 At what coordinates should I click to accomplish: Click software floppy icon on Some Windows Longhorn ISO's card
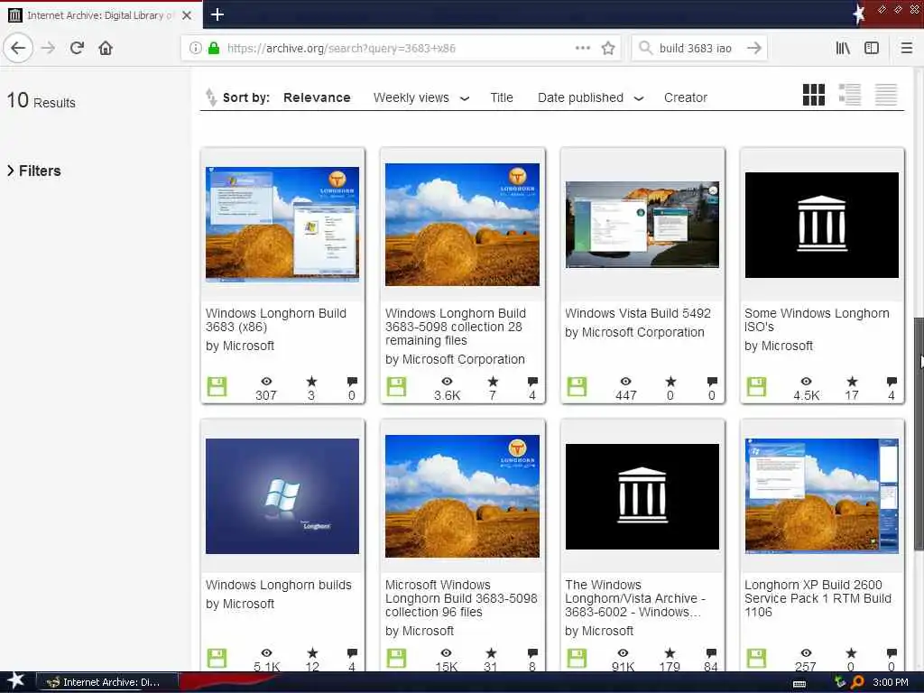(757, 386)
